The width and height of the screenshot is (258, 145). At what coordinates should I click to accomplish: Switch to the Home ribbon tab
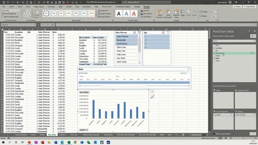click(x=12, y=6)
